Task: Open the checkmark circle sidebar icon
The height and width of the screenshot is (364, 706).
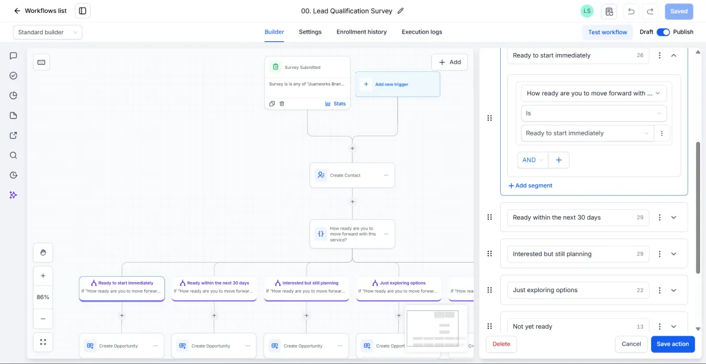Action: [x=13, y=76]
